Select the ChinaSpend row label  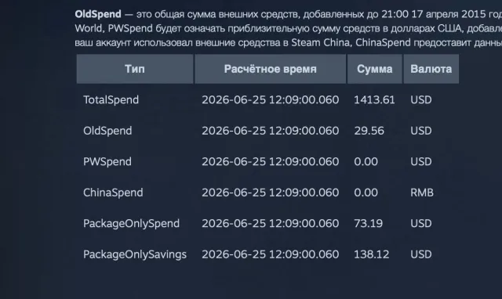pyautogui.click(x=113, y=193)
